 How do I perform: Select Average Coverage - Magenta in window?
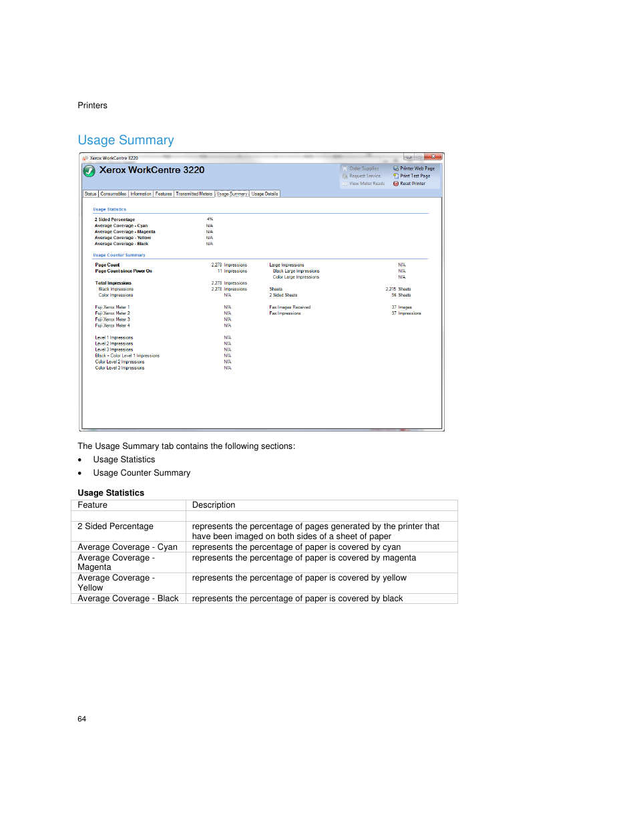click(125, 232)
